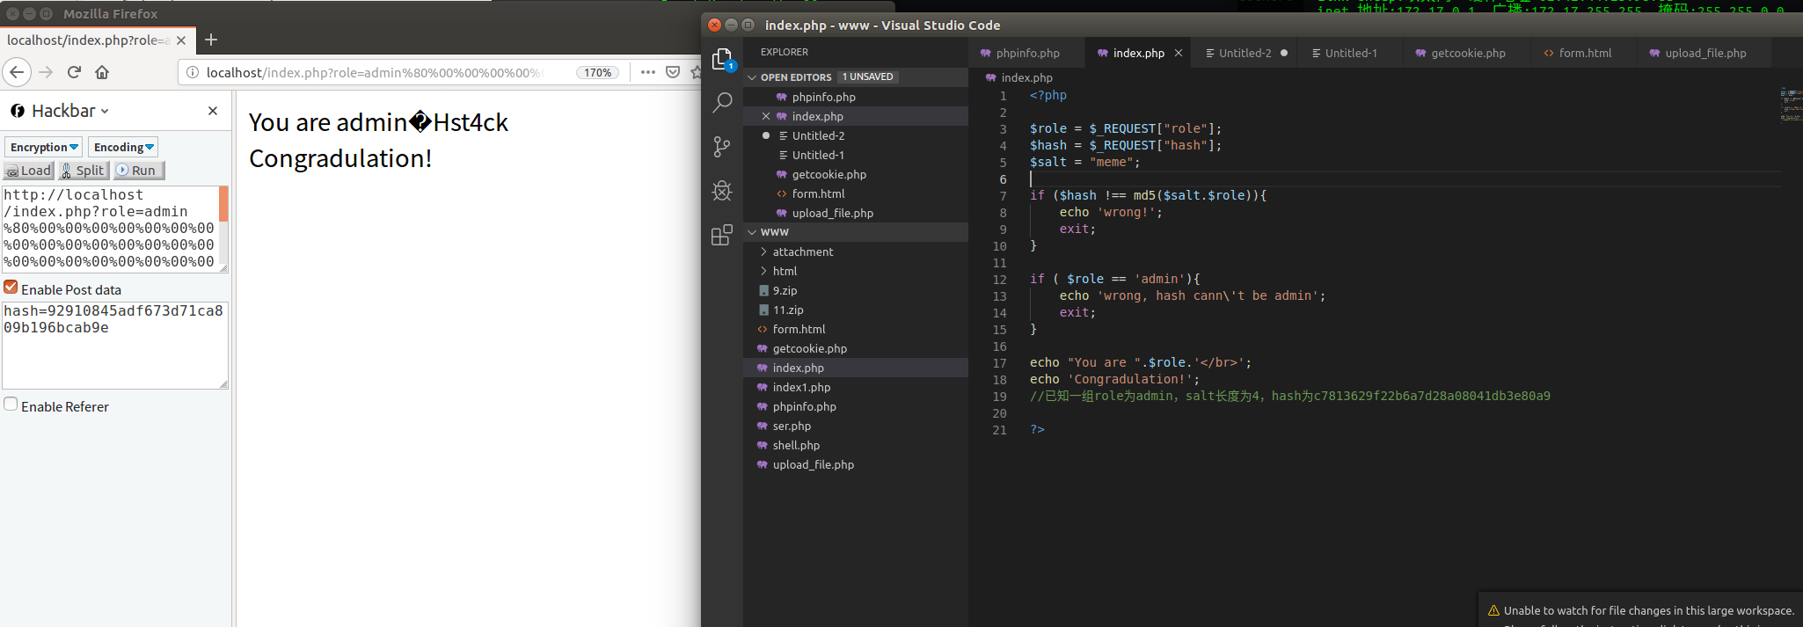Open the Encryption dropdown in Hackbar
This screenshot has width=1803, height=627.
pos(44,147)
